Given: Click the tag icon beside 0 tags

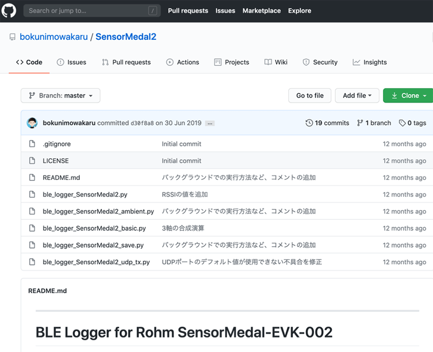Looking at the screenshot, I should (402, 123).
